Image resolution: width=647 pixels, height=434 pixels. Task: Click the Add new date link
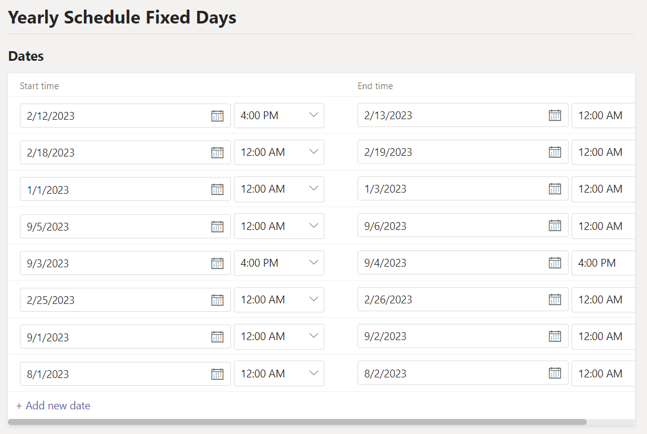tap(53, 406)
